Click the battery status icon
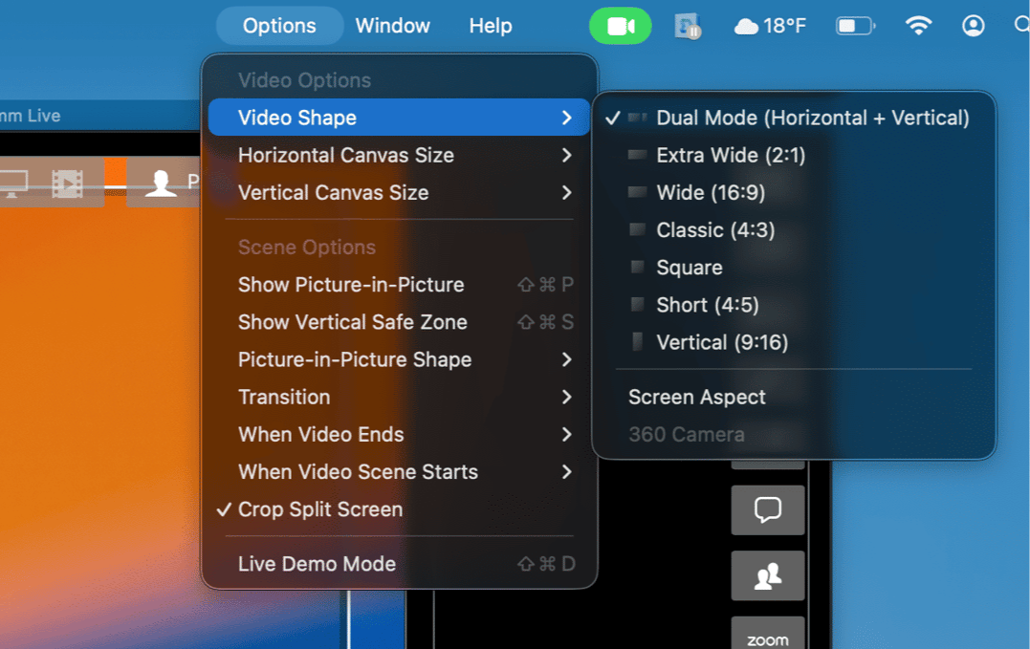 tap(854, 26)
